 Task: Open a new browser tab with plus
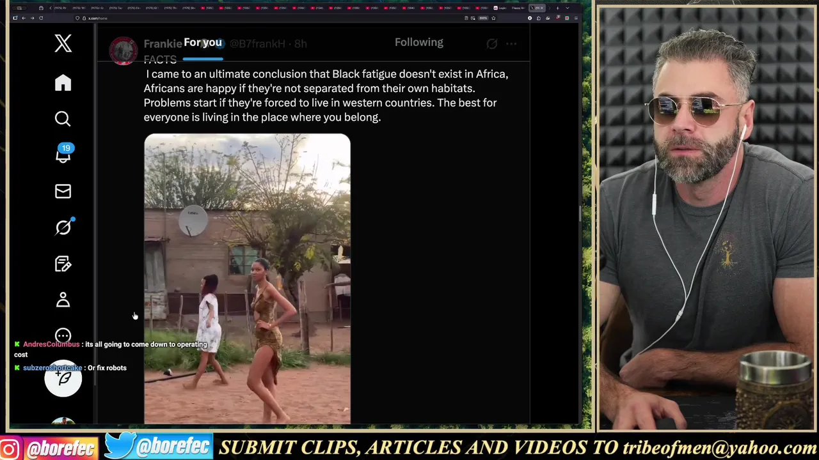click(557, 8)
